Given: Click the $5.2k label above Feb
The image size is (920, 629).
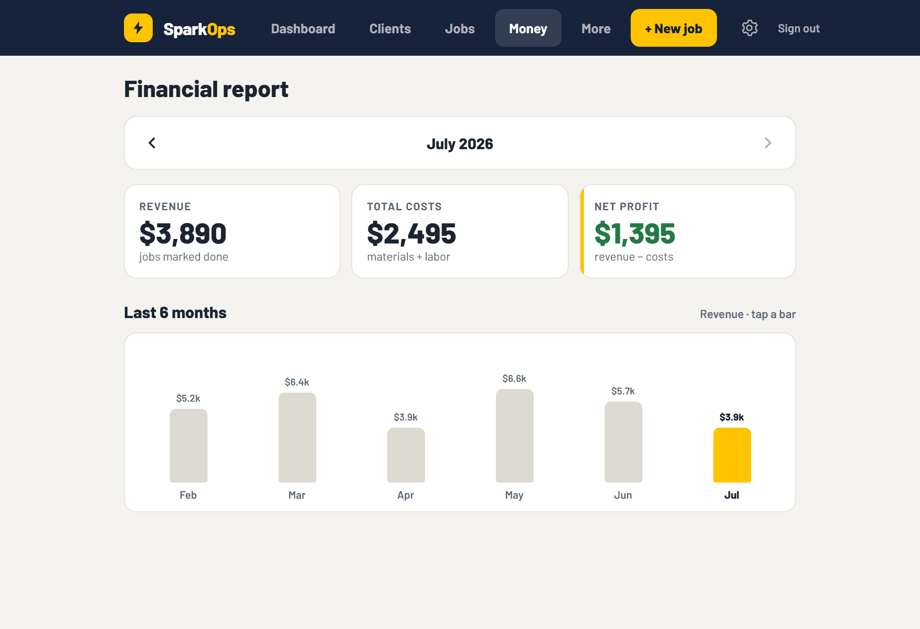Looking at the screenshot, I should (x=188, y=398).
